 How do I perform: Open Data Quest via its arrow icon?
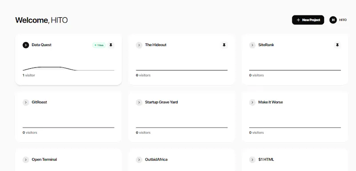pyautogui.click(x=26, y=45)
